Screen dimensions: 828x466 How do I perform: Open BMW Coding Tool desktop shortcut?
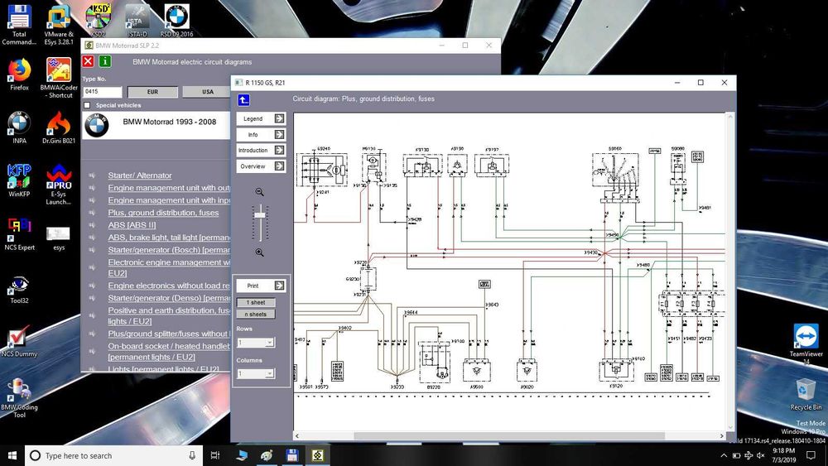pyautogui.click(x=19, y=398)
